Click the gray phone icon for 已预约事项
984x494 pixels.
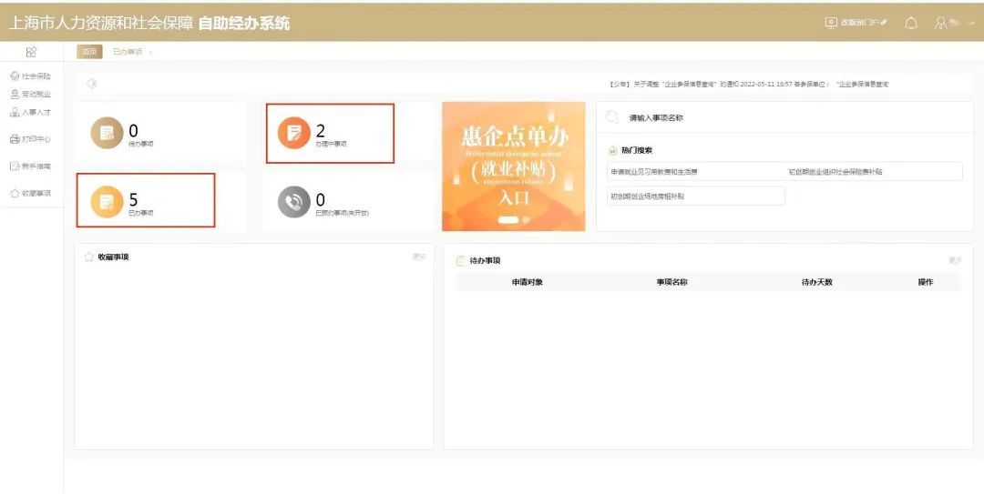click(293, 202)
